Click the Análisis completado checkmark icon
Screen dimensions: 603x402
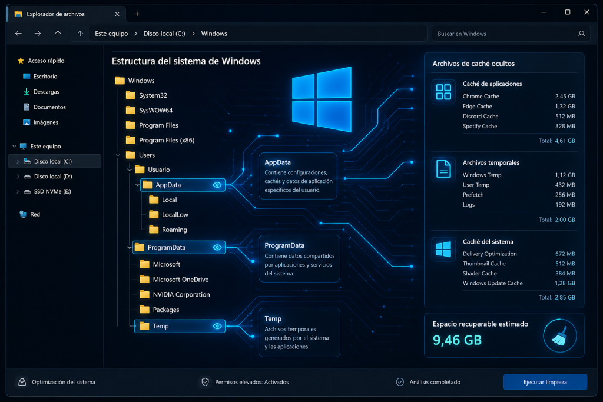400,381
